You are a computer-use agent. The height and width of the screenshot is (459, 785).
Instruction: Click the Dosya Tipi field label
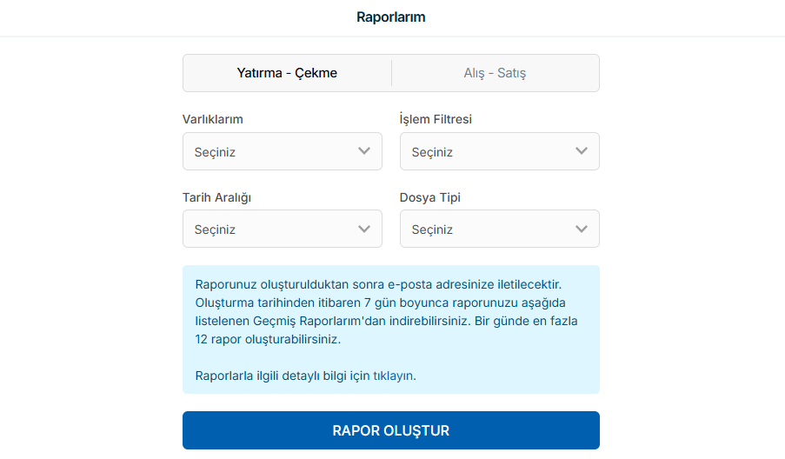pos(429,197)
